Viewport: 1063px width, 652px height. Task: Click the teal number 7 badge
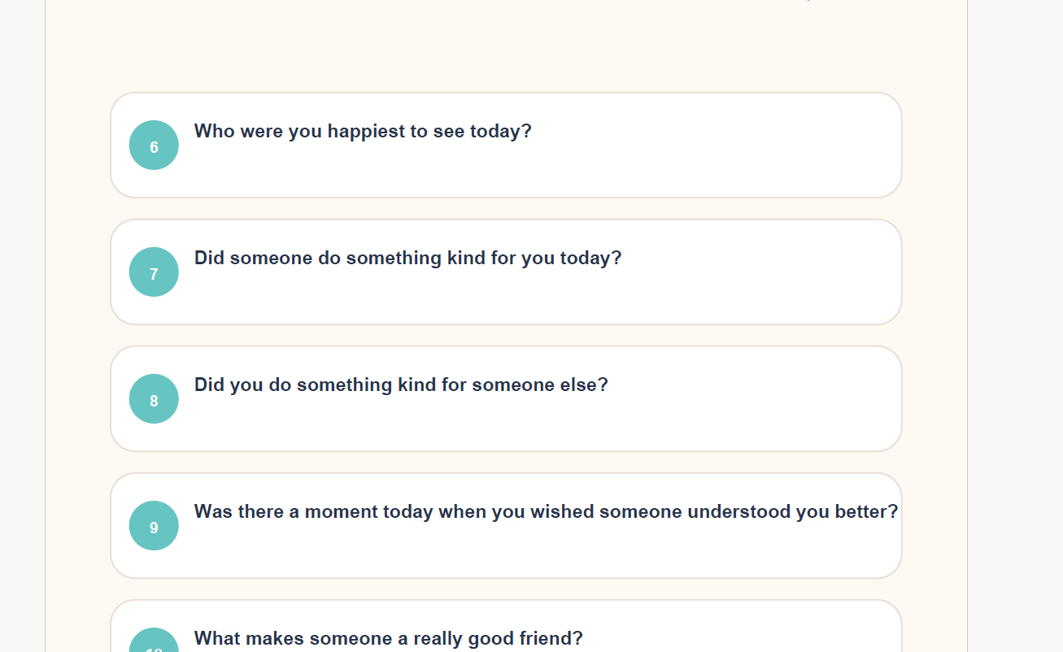pos(154,272)
